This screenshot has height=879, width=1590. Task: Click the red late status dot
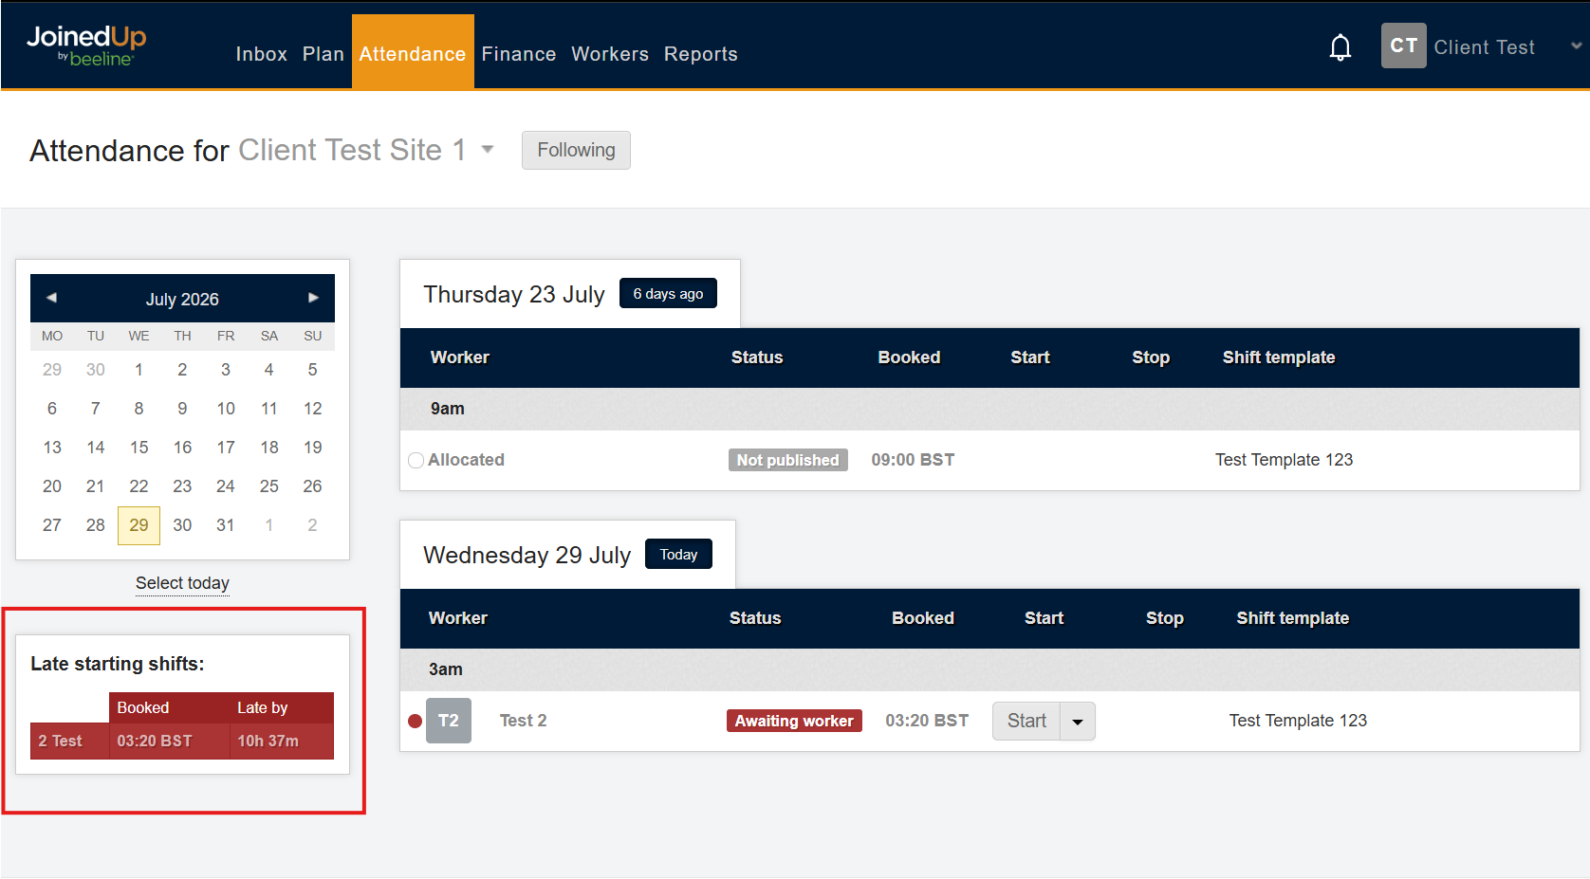pyautogui.click(x=415, y=721)
